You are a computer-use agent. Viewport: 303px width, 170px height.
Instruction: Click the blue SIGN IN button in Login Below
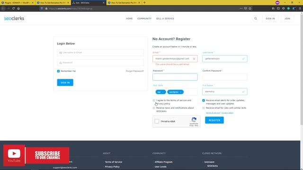coord(65,83)
